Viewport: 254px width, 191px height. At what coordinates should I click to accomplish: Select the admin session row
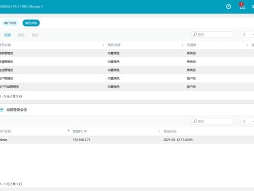point(127,140)
